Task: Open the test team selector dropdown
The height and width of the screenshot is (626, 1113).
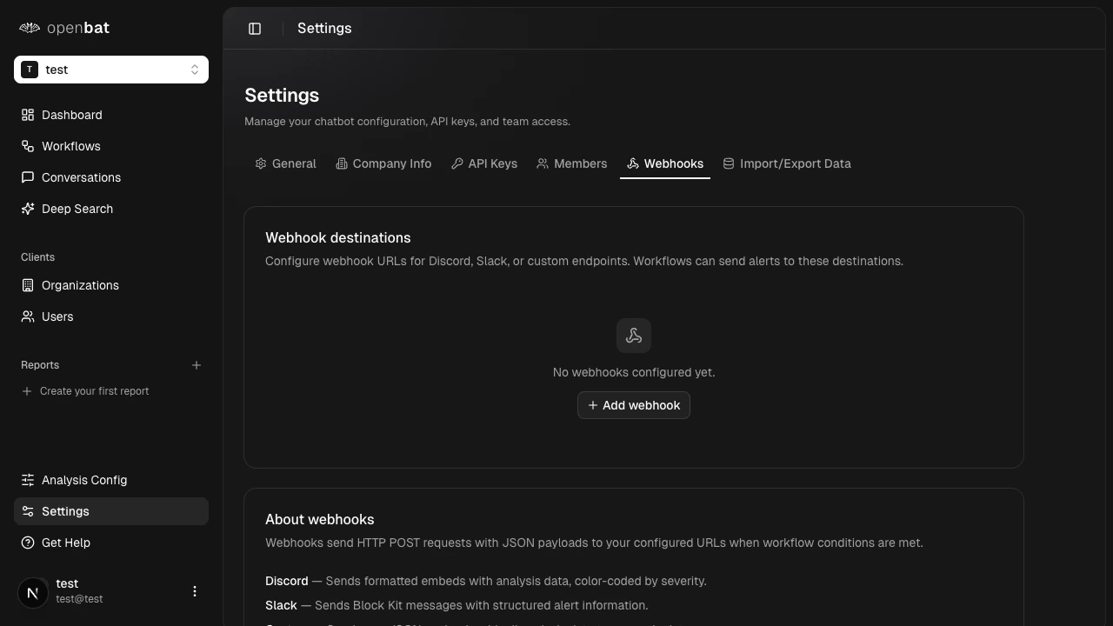Action: (x=111, y=70)
